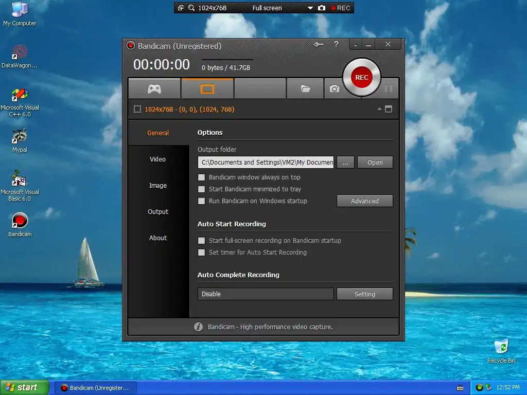Click the output folder path field
Screen dimensions: 527x395
pyautogui.click(x=266, y=162)
